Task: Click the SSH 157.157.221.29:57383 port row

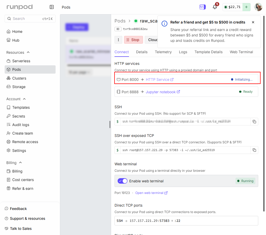Action: tap(186, 221)
